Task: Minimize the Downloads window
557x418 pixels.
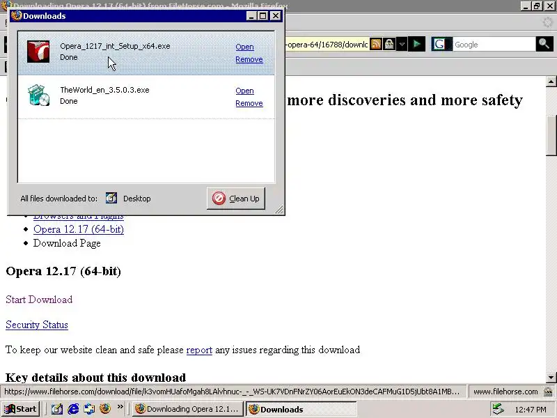Action: tap(251, 15)
